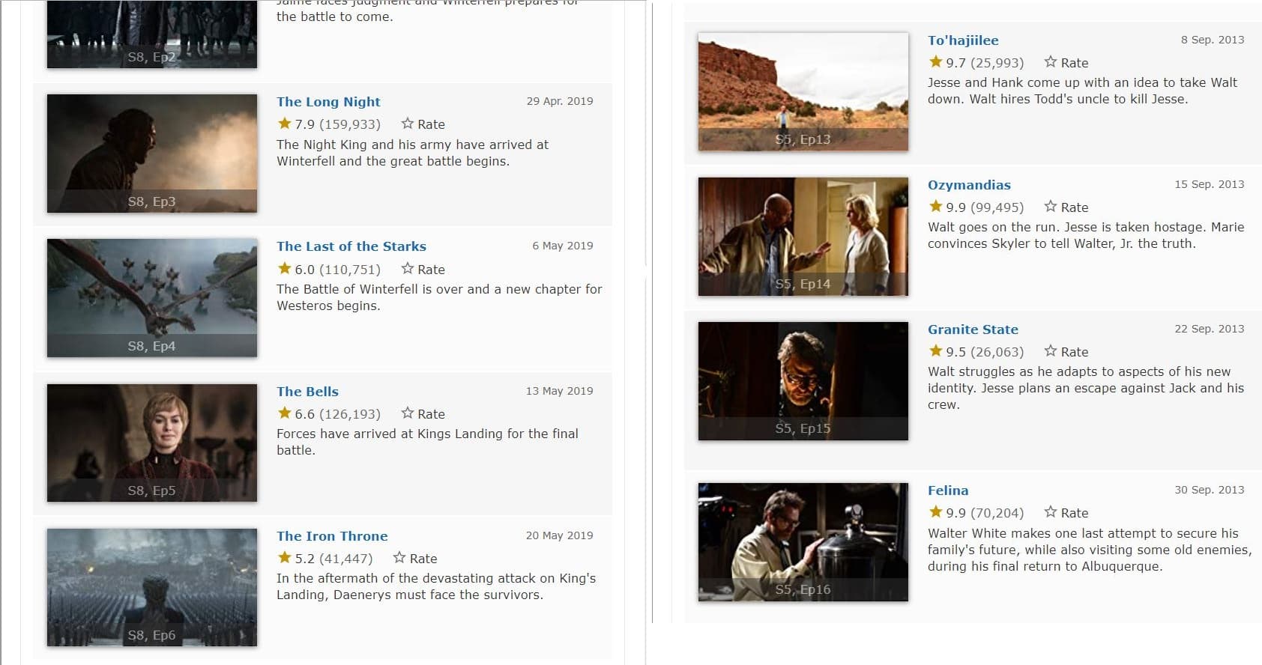Click The Iron Throne plot summary text
Screen dimensions: 1262x665
pos(436,586)
